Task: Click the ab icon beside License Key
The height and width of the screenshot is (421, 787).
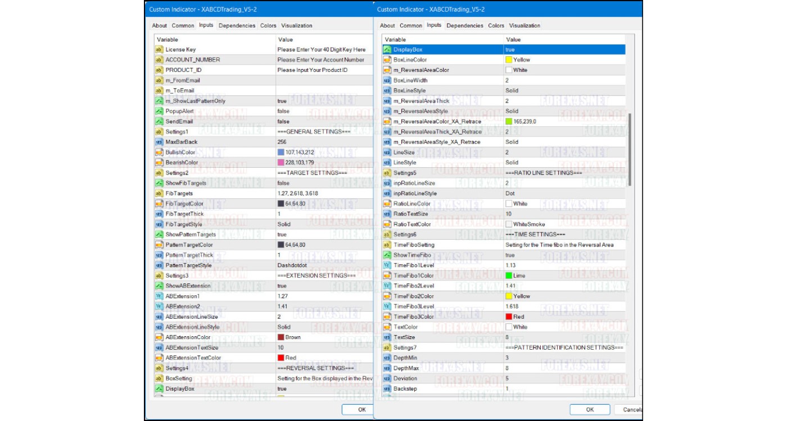Action: [x=160, y=49]
